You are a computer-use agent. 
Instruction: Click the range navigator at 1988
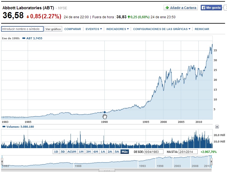pos(78,166)
